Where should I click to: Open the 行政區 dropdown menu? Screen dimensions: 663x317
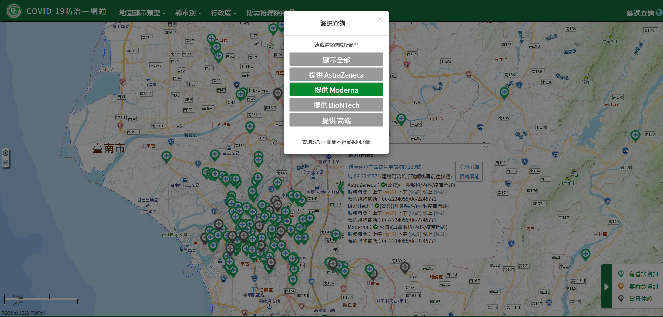click(223, 13)
